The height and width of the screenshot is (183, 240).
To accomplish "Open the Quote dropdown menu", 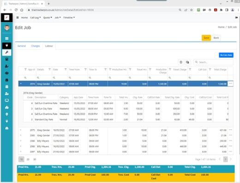I will (48, 18).
